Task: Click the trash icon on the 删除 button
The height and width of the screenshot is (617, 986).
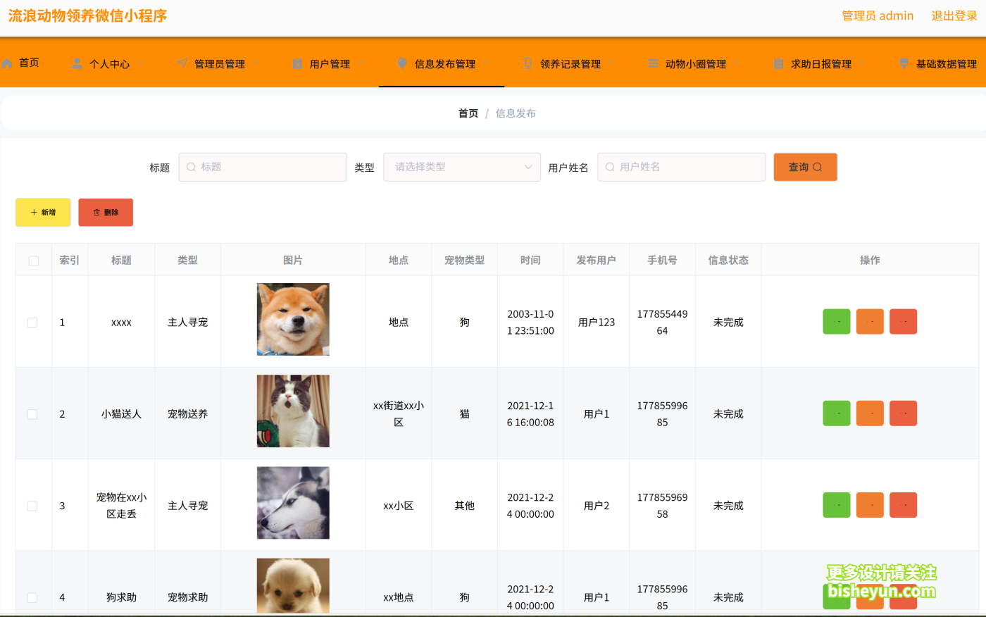Action: tap(96, 212)
